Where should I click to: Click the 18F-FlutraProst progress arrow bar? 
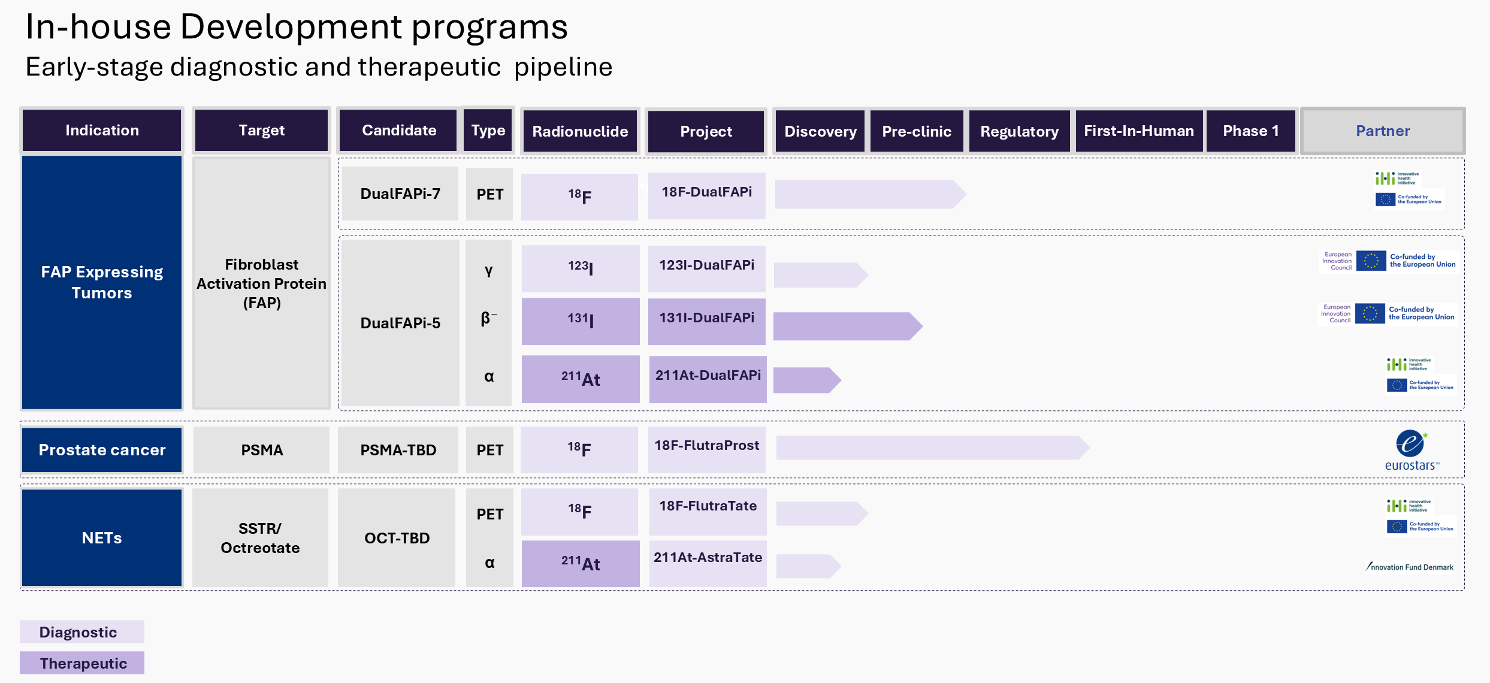[930, 448]
